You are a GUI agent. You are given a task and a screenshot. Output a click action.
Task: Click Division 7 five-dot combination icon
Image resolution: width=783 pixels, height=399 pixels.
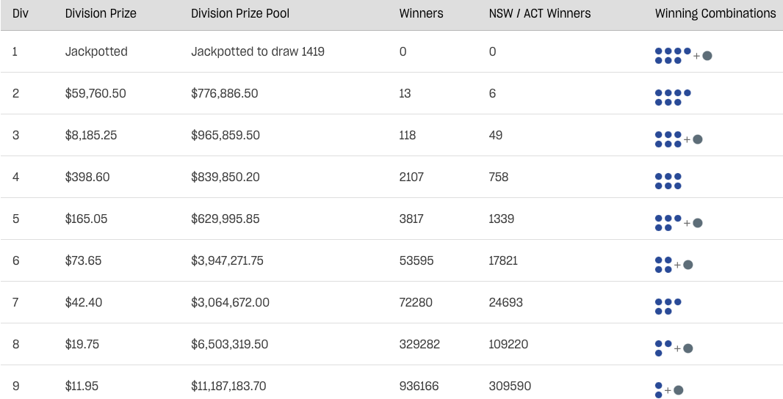tap(668, 307)
